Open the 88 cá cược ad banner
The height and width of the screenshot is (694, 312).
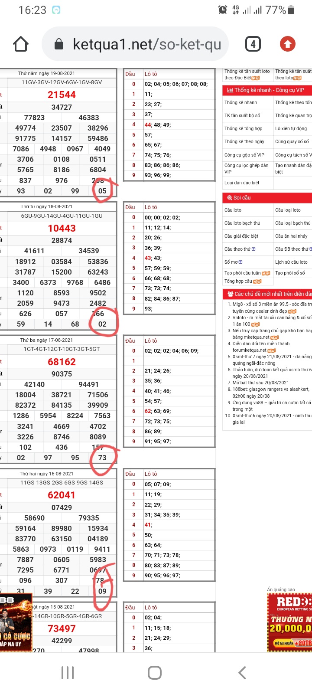point(16,622)
